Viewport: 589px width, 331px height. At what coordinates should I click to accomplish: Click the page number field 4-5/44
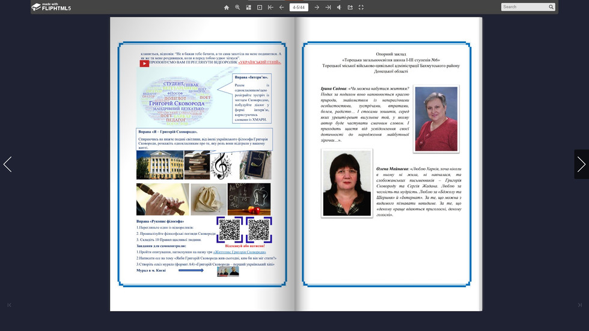pos(299,7)
